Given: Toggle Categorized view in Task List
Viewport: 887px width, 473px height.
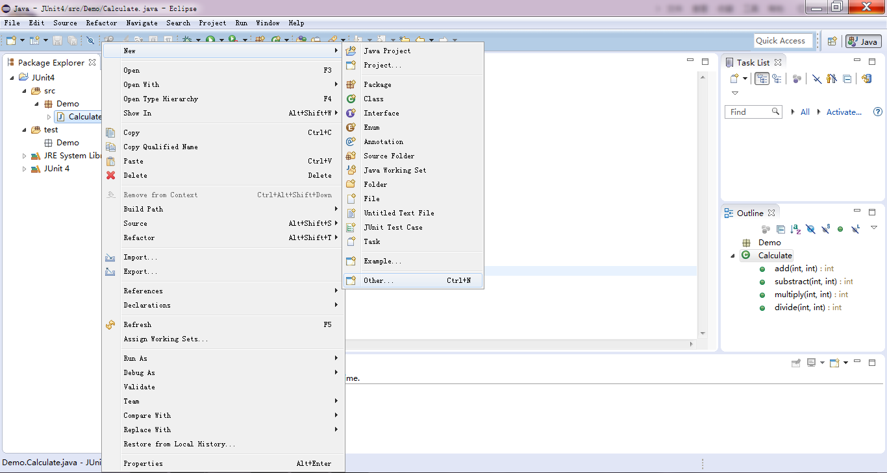Looking at the screenshot, I should (x=762, y=79).
